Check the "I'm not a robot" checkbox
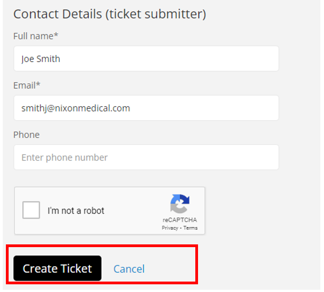The width and height of the screenshot is (324, 292). (31, 210)
